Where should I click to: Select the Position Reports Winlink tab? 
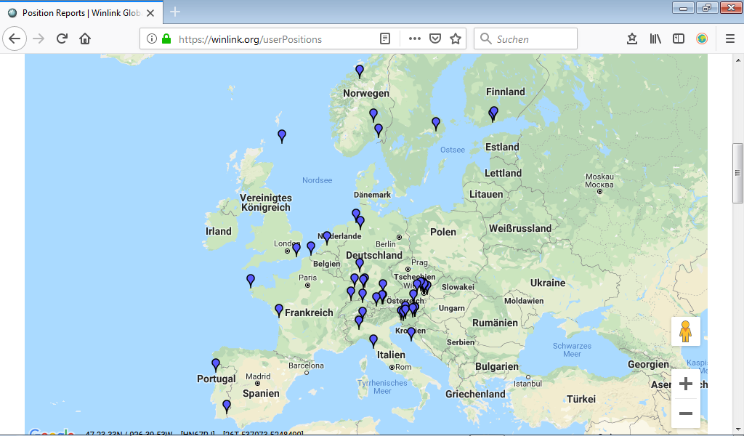point(81,13)
